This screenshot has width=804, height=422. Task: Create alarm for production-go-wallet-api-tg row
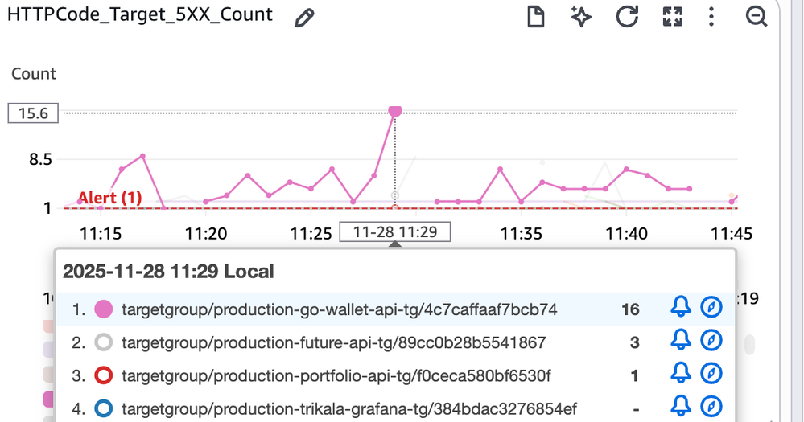tap(681, 307)
